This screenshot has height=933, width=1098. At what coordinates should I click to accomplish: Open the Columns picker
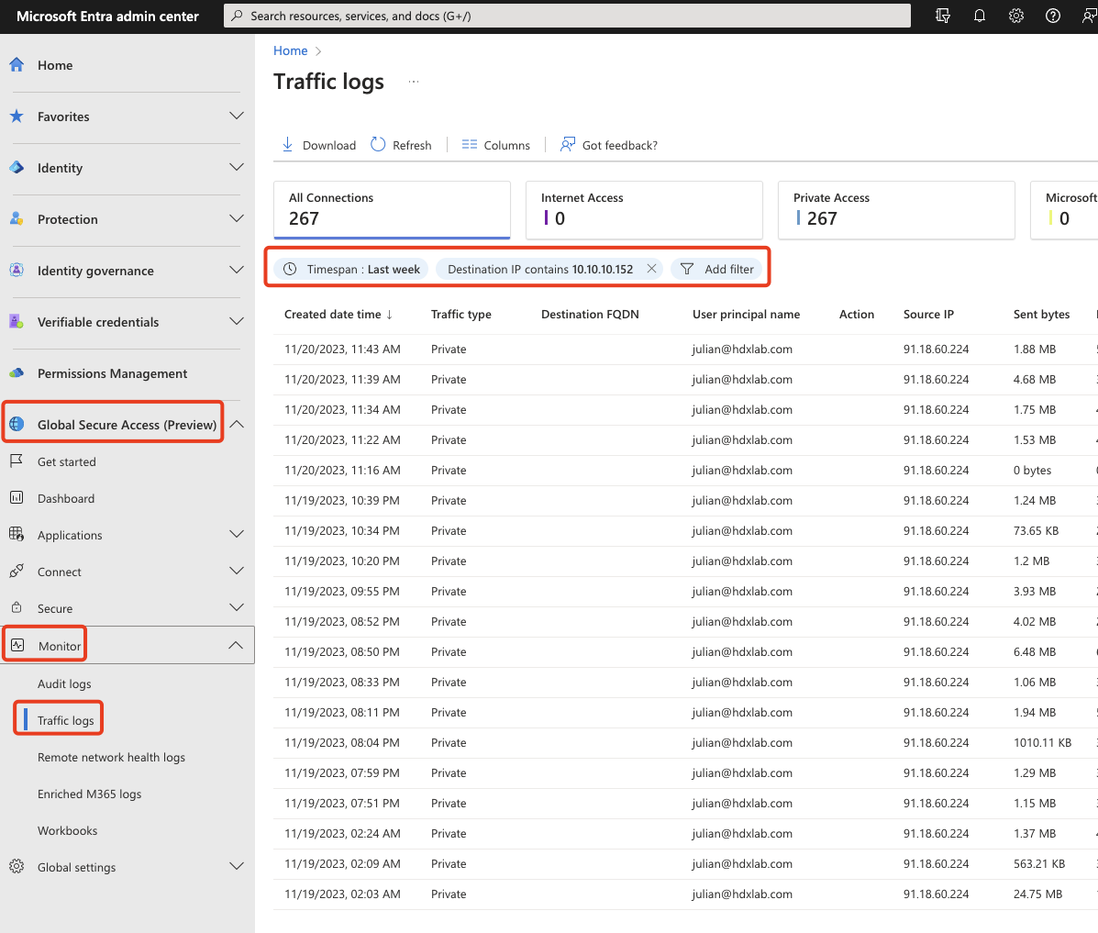471,144
